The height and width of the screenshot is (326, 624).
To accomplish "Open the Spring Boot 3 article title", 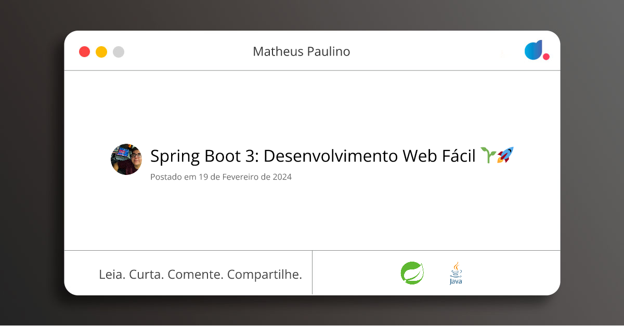I will tap(313, 155).
